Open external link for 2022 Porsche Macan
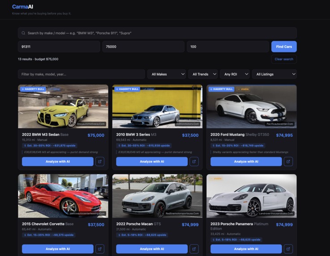The image size is (330, 256). 194,249
